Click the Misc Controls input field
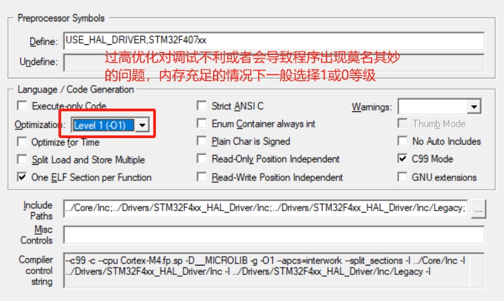Screen dimensions: 504x301 [x=274, y=235]
